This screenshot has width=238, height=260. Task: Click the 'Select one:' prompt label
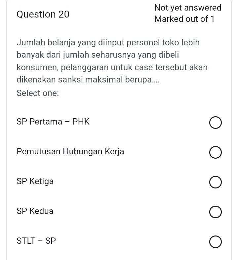38,93
